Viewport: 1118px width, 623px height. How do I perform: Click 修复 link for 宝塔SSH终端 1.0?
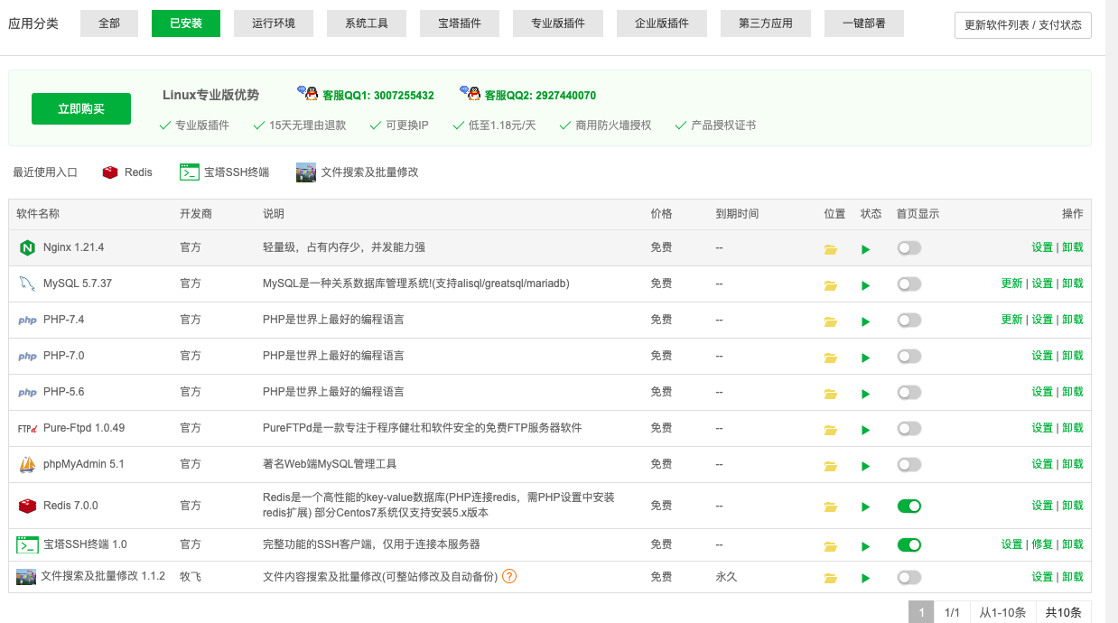tap(1042, 544)
